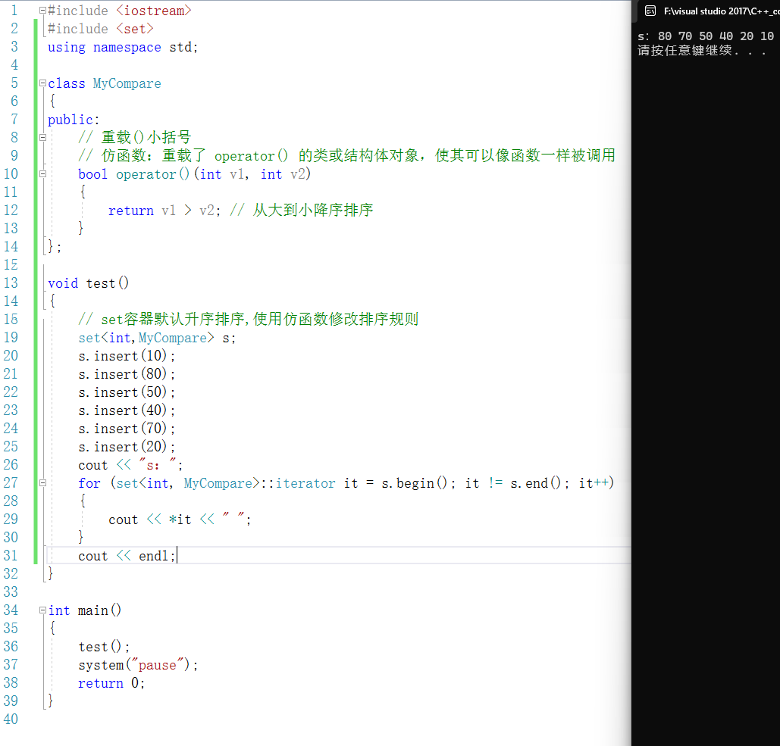Click 'system("pause");' line
Viewport: 780px width, 746px height.
click(138, 665)
